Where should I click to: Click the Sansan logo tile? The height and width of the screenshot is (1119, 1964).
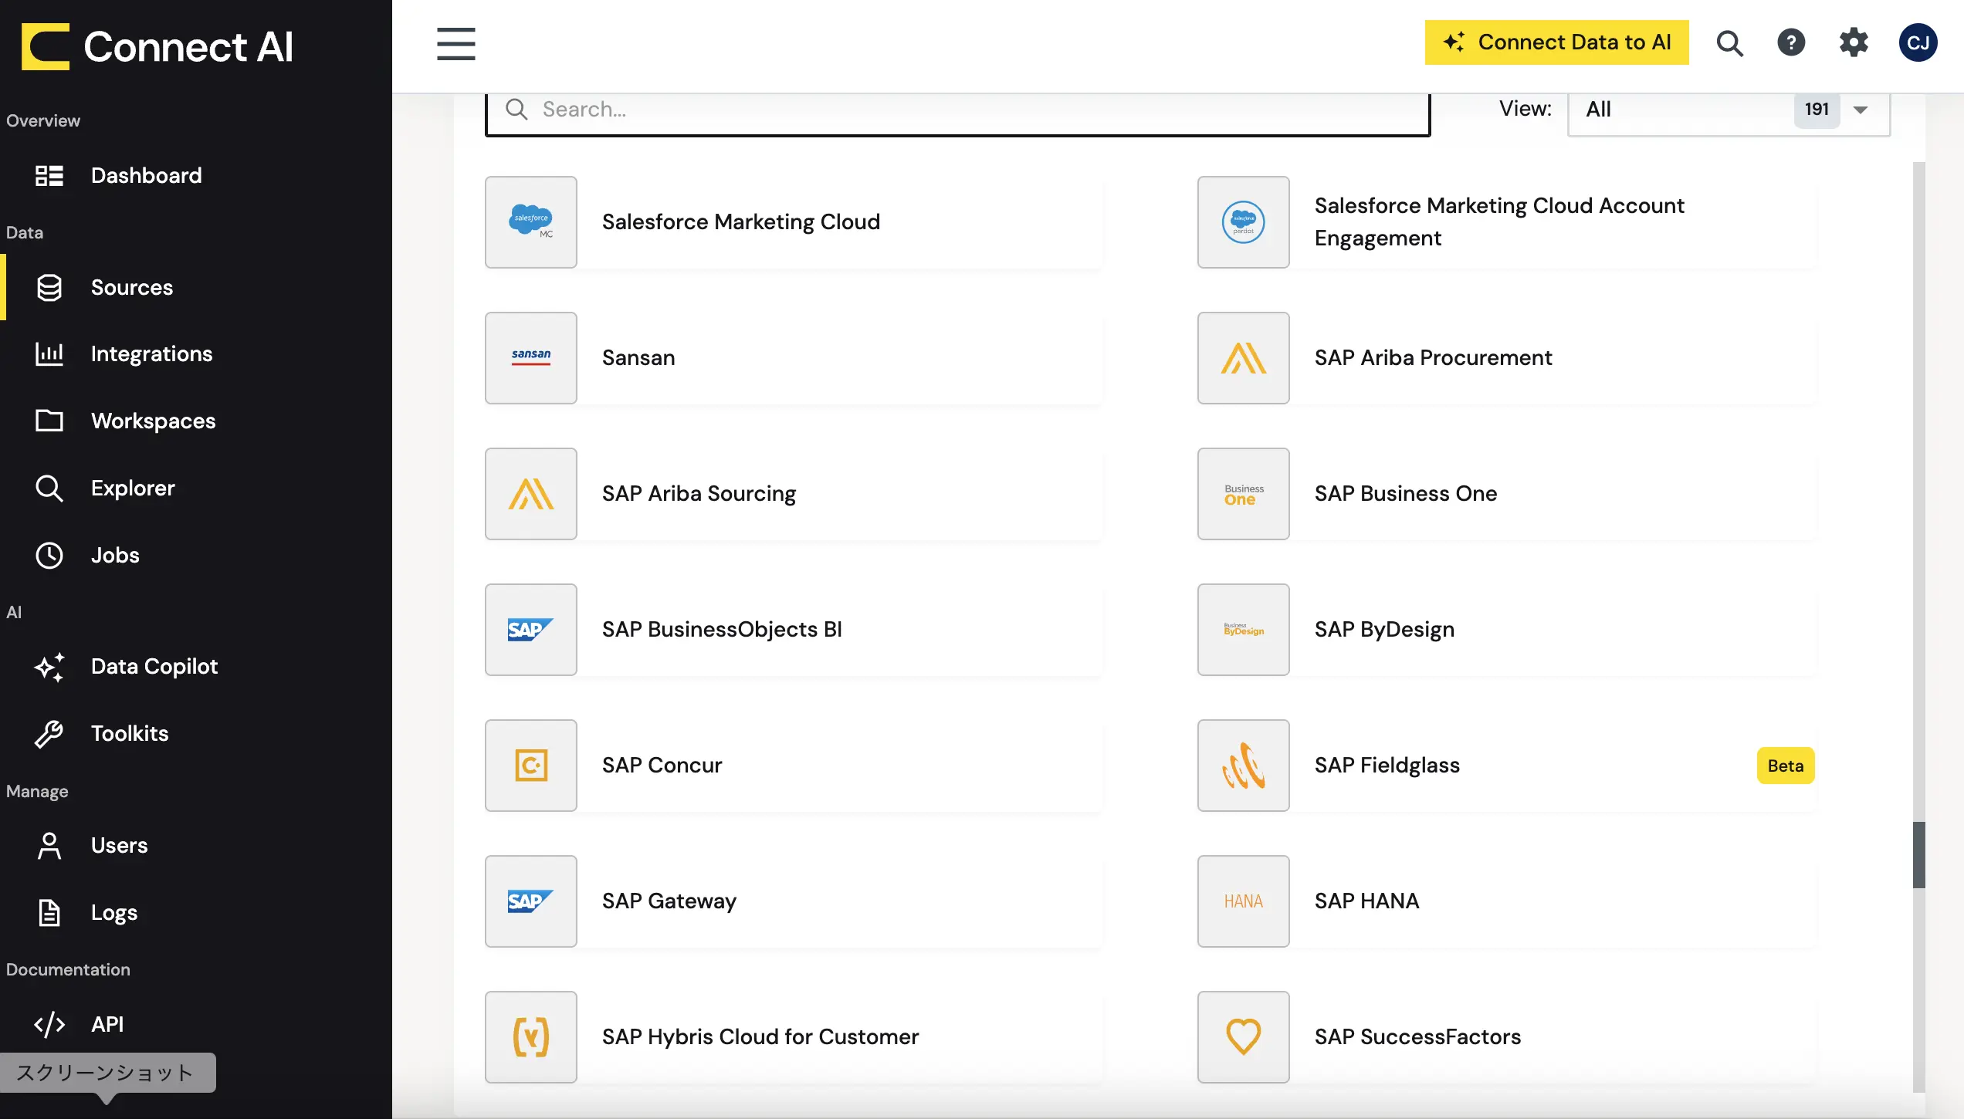531,358
